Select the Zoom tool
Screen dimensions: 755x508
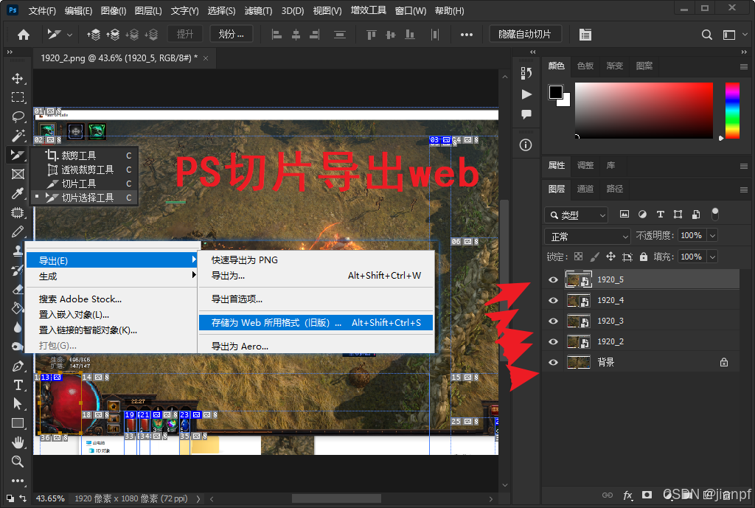[x=18, y=462]
